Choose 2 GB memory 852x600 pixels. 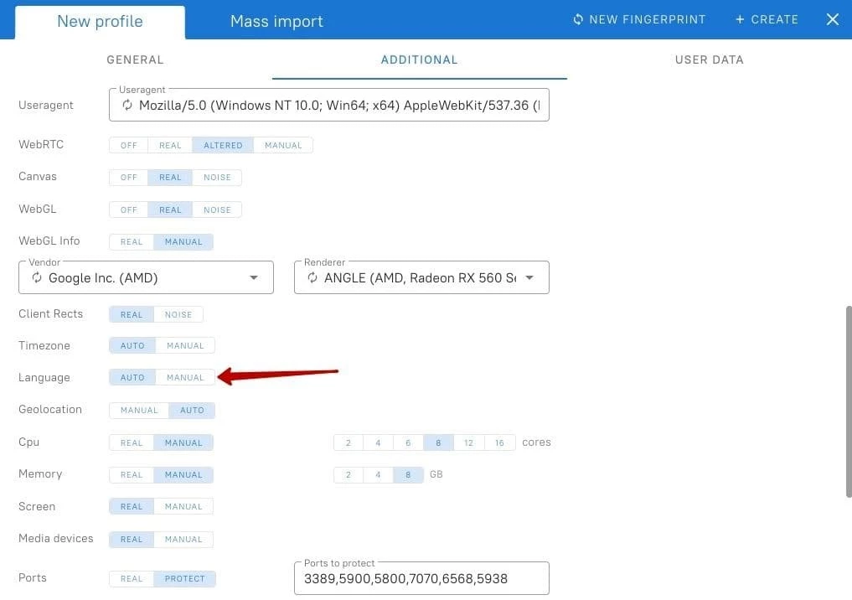[x=349, y=474]
